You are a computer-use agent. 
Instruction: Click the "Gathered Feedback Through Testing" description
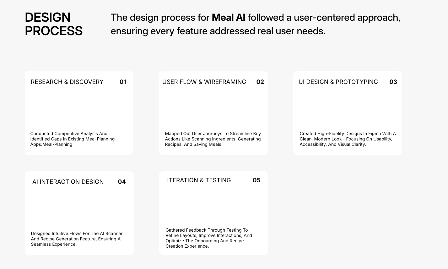[x=208, y=238]
